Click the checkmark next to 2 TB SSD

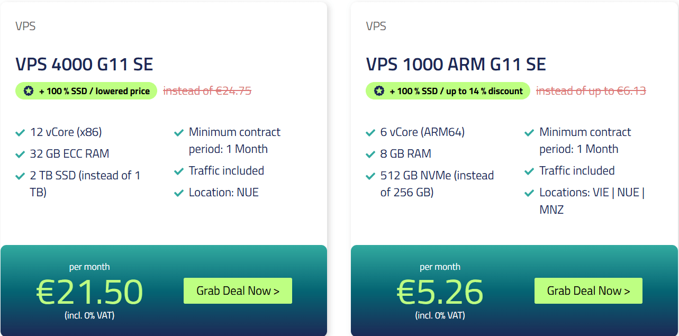pyautogui.click(x=20, y=176)
